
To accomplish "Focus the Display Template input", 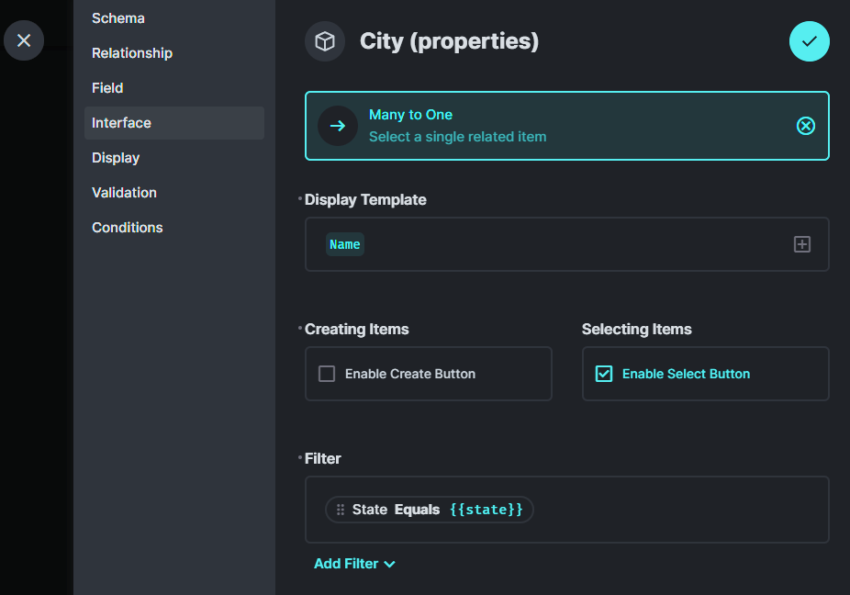I will (x=566, y=244).
